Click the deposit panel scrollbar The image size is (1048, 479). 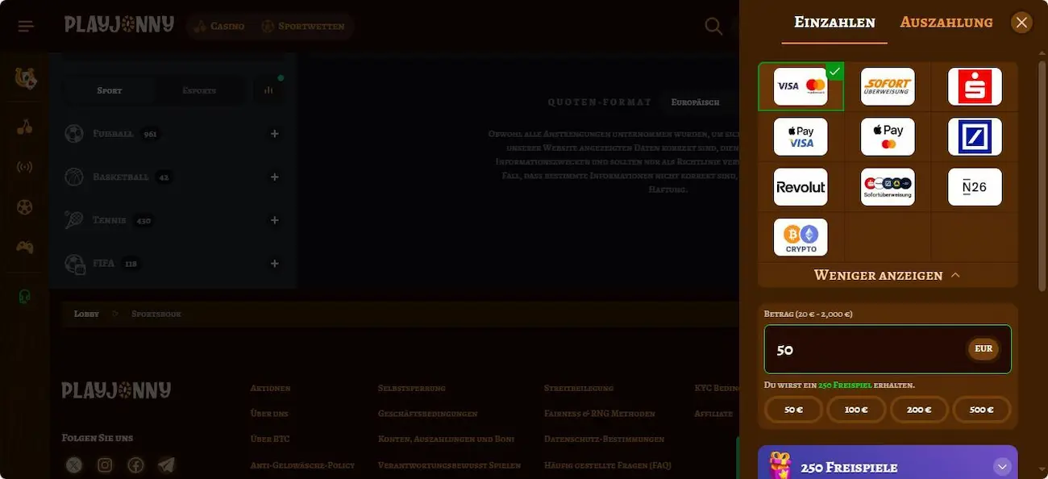(1042, 177)
